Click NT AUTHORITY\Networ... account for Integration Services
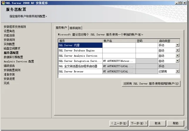Screen dimensions: 189x131 tap(119, 61)
